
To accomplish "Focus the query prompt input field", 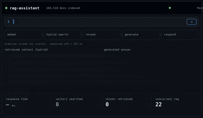I will point(101,22).
